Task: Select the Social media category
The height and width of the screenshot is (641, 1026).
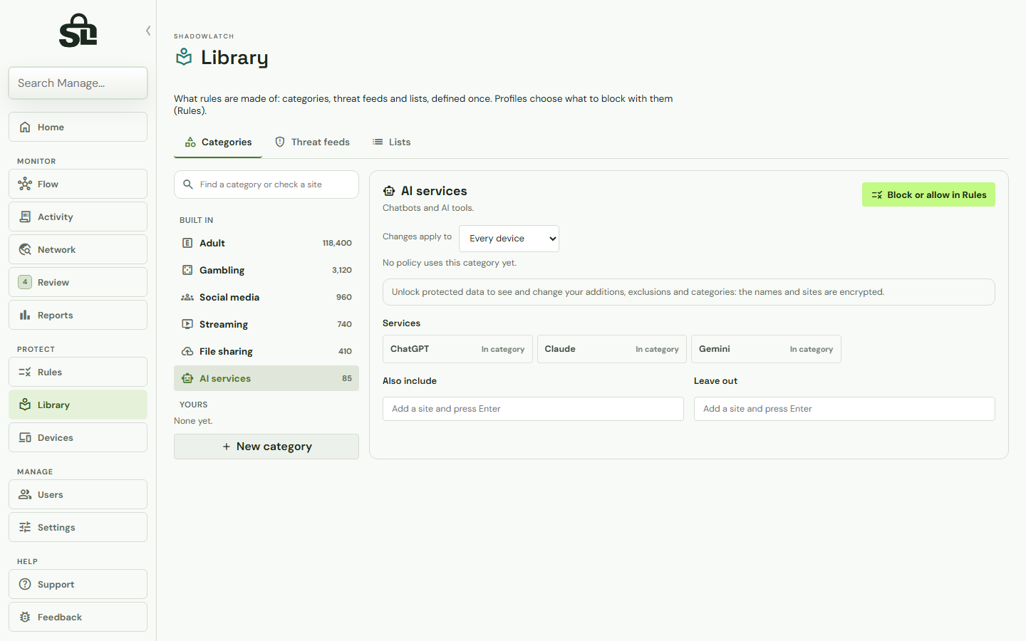Action: pyautogui.click(x=266, y=297)
